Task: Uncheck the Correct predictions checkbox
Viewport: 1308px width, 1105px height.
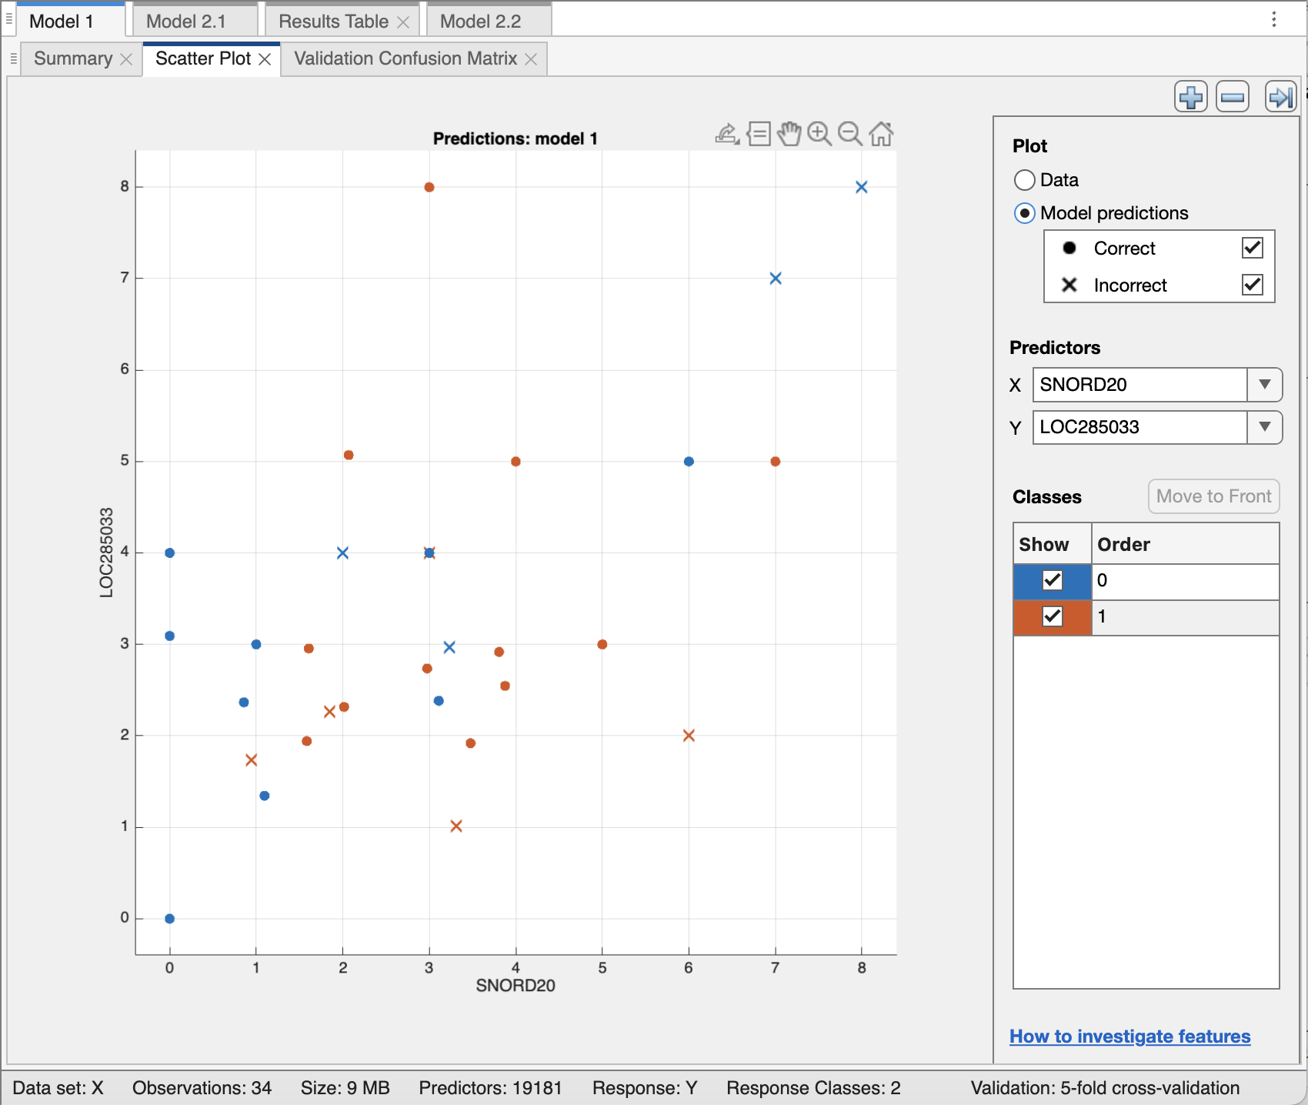Action: [x=1252, y=248]
